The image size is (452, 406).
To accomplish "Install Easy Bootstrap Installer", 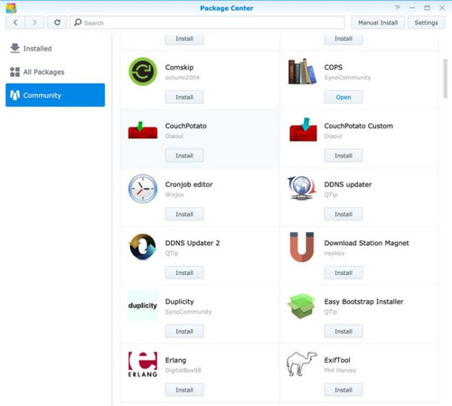I will click(344, 331).
